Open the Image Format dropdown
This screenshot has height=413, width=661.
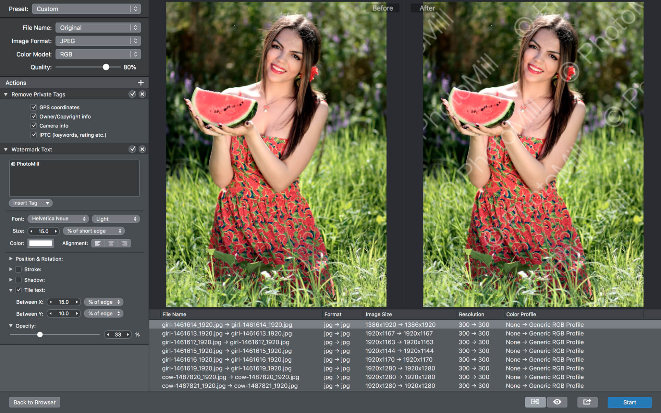point(98,41)
